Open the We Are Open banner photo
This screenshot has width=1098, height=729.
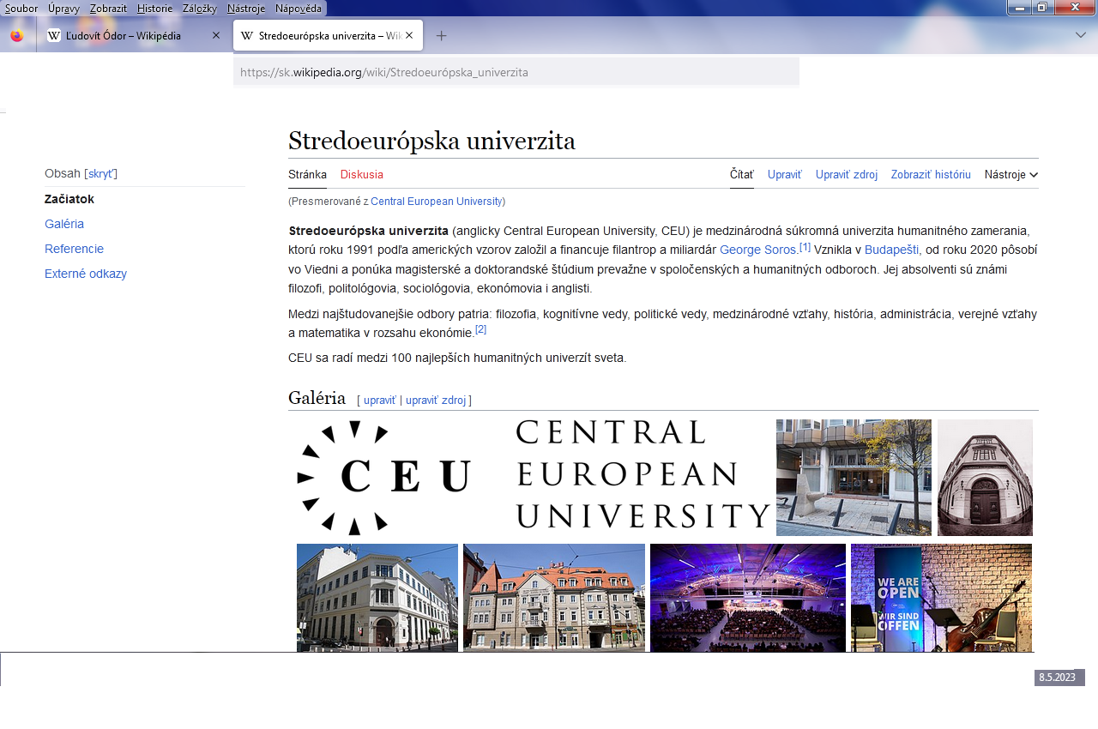click(x=941, y=598)
